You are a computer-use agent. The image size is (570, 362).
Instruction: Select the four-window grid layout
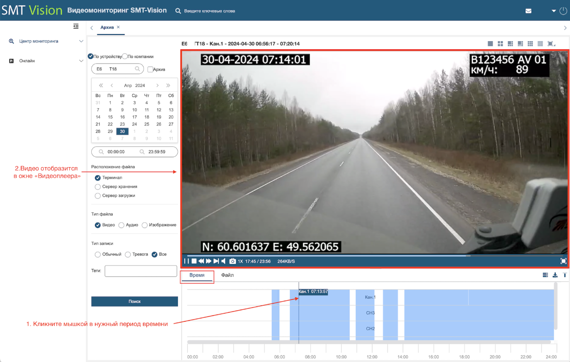click(500, 44)
